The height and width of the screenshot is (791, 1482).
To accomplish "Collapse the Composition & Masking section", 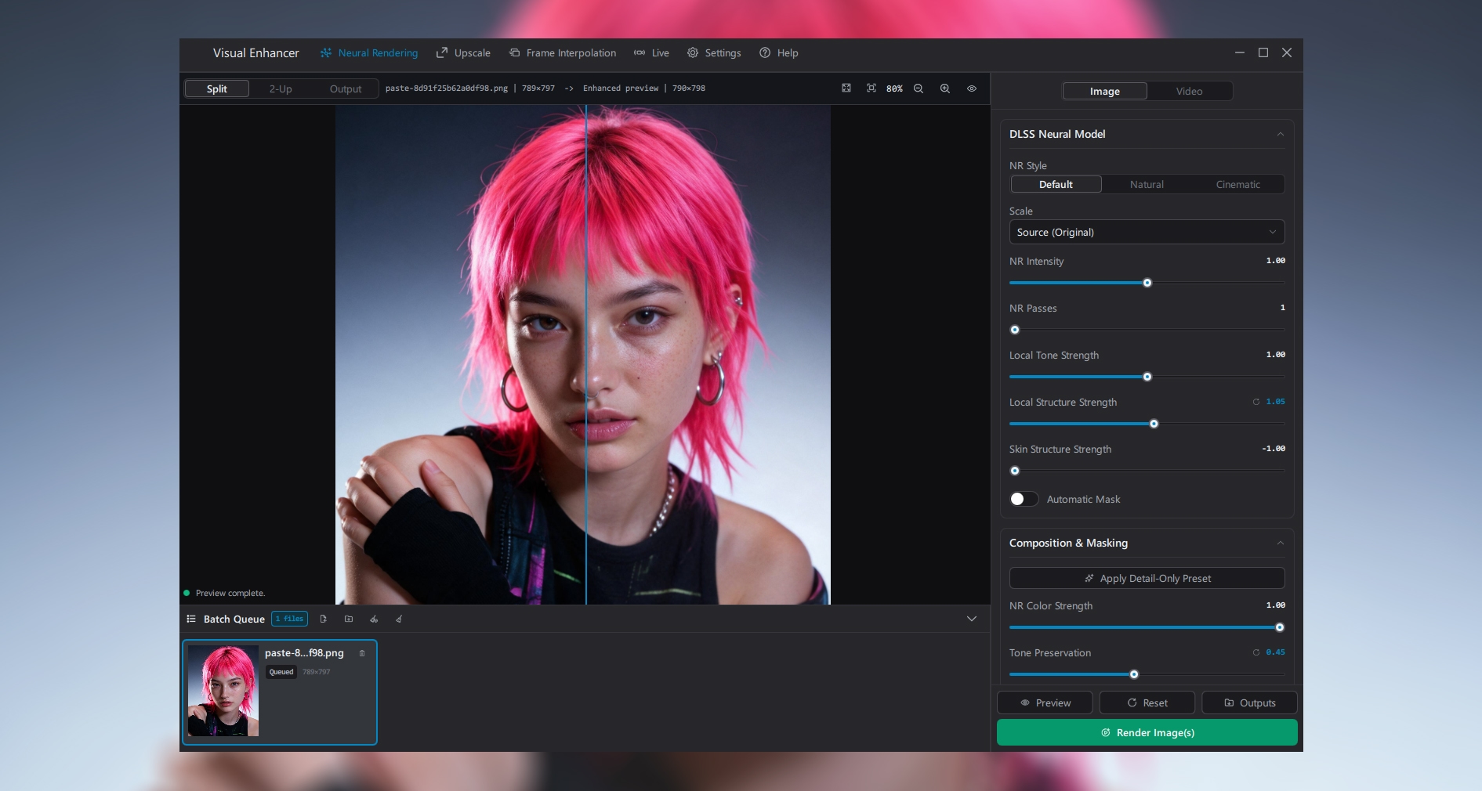I will [1281, 543].
